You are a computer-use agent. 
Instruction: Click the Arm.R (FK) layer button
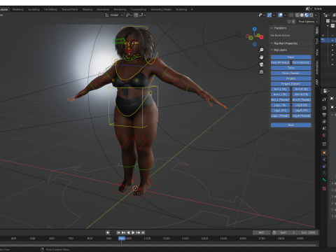pos(302,94)
